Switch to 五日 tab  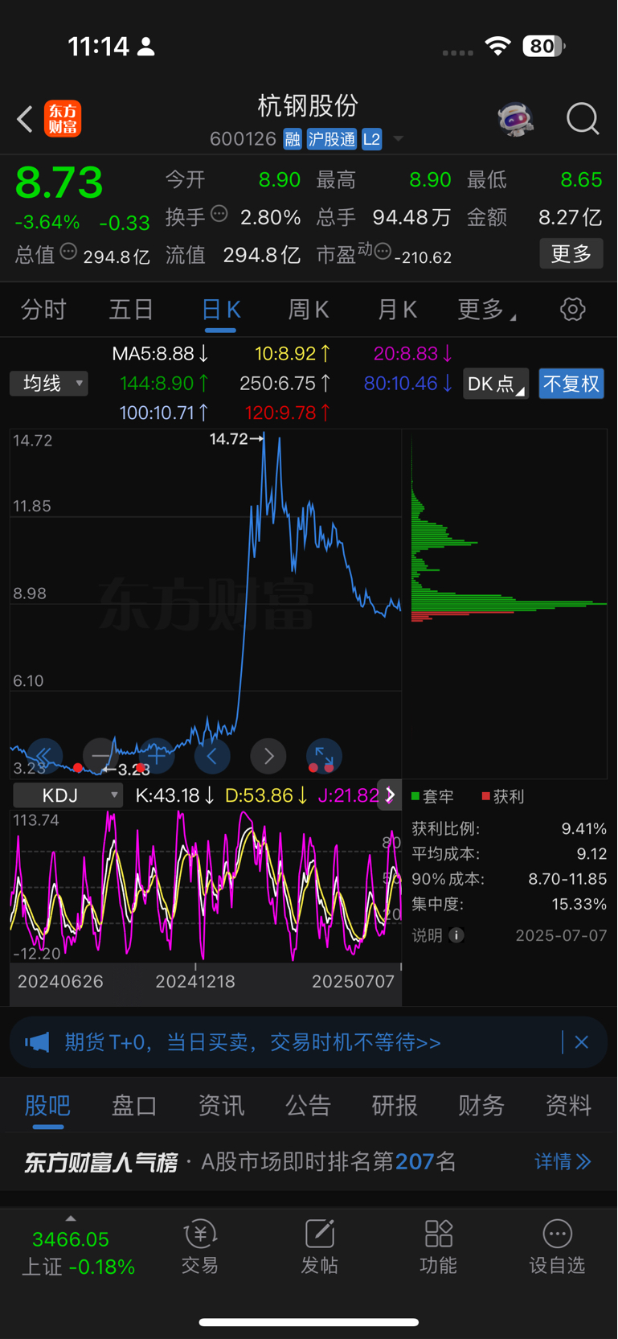tap(131, 310)
